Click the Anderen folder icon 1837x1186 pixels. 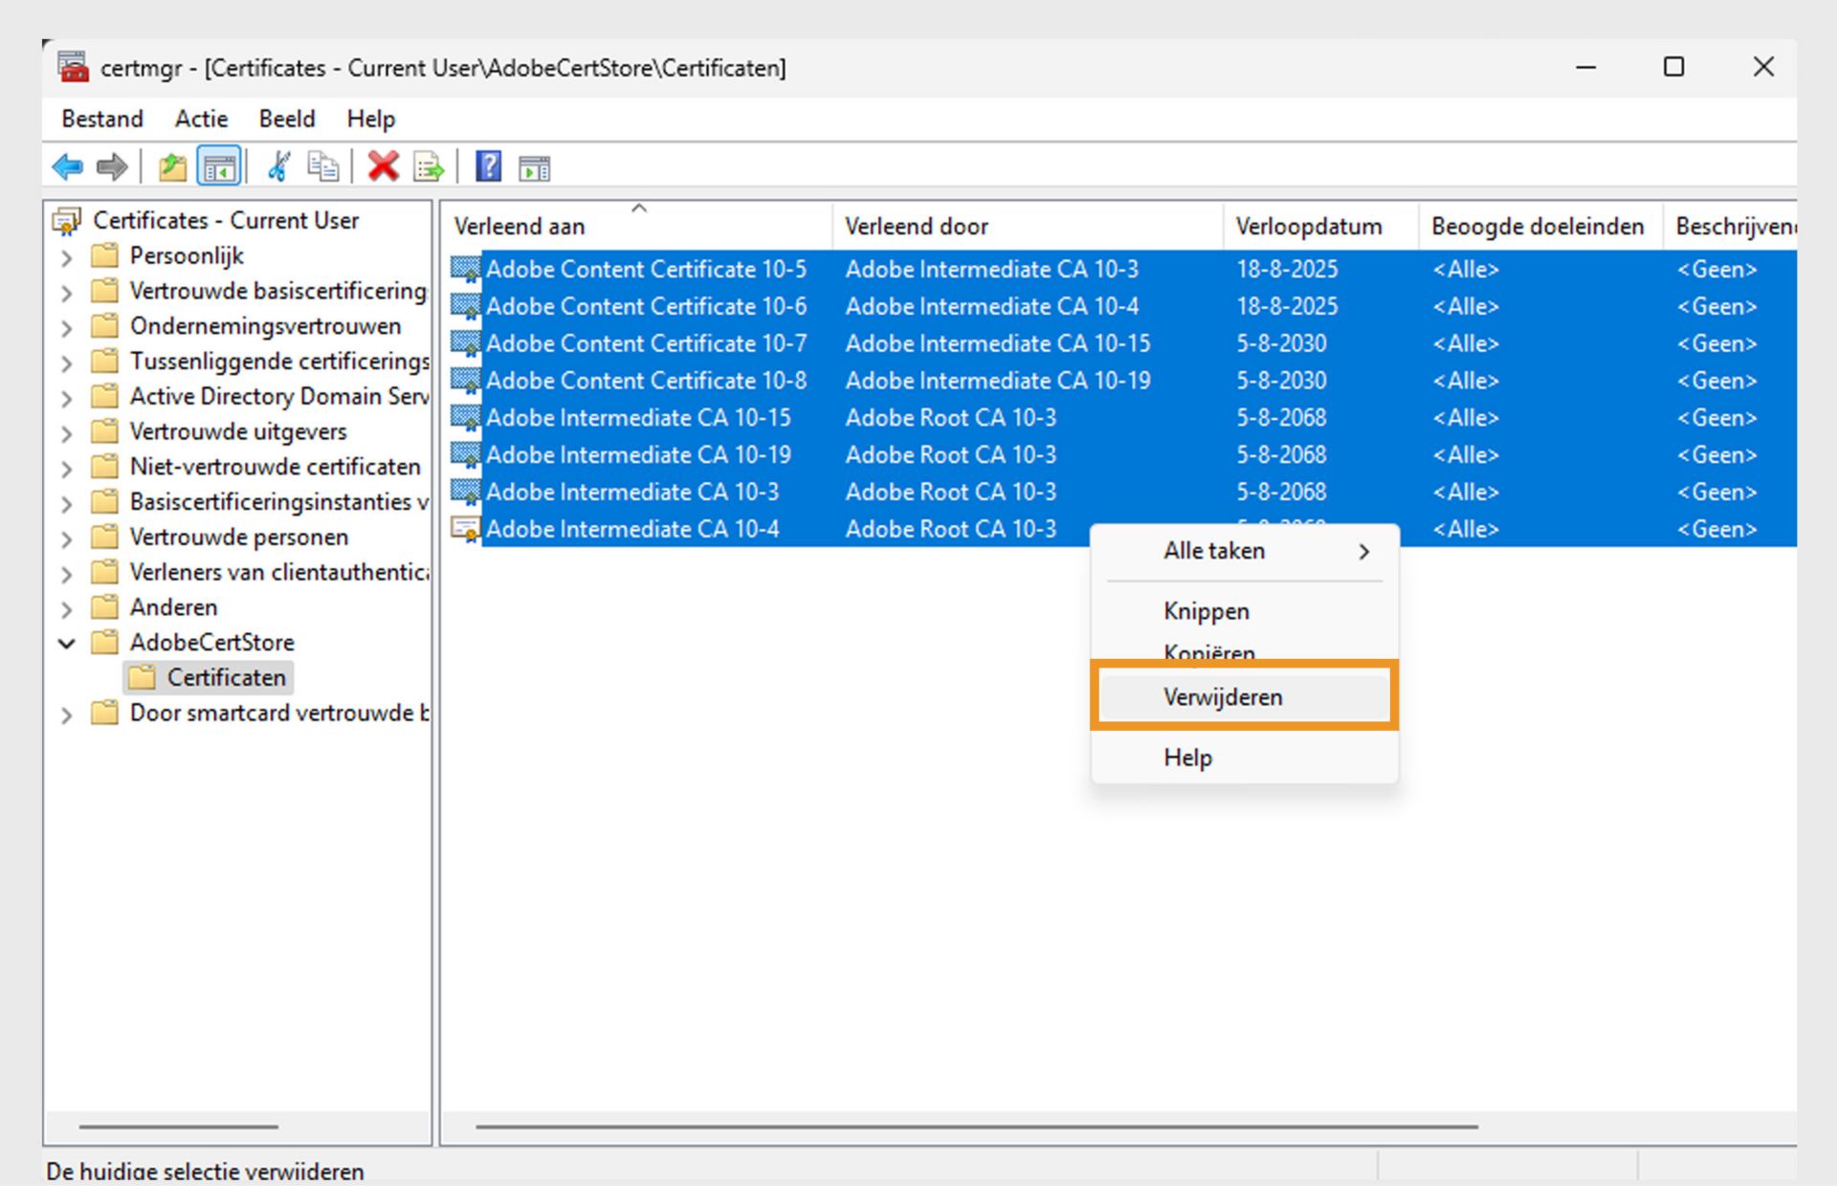104,607
